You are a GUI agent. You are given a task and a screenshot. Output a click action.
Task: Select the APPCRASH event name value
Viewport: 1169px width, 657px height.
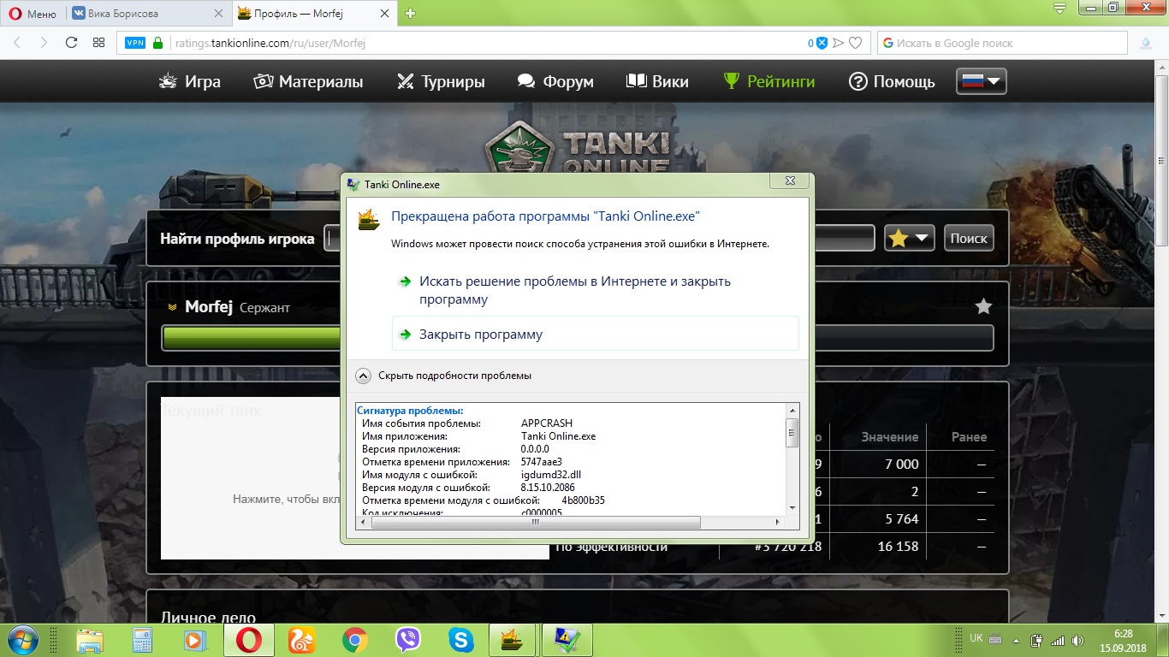coord(547,423)
